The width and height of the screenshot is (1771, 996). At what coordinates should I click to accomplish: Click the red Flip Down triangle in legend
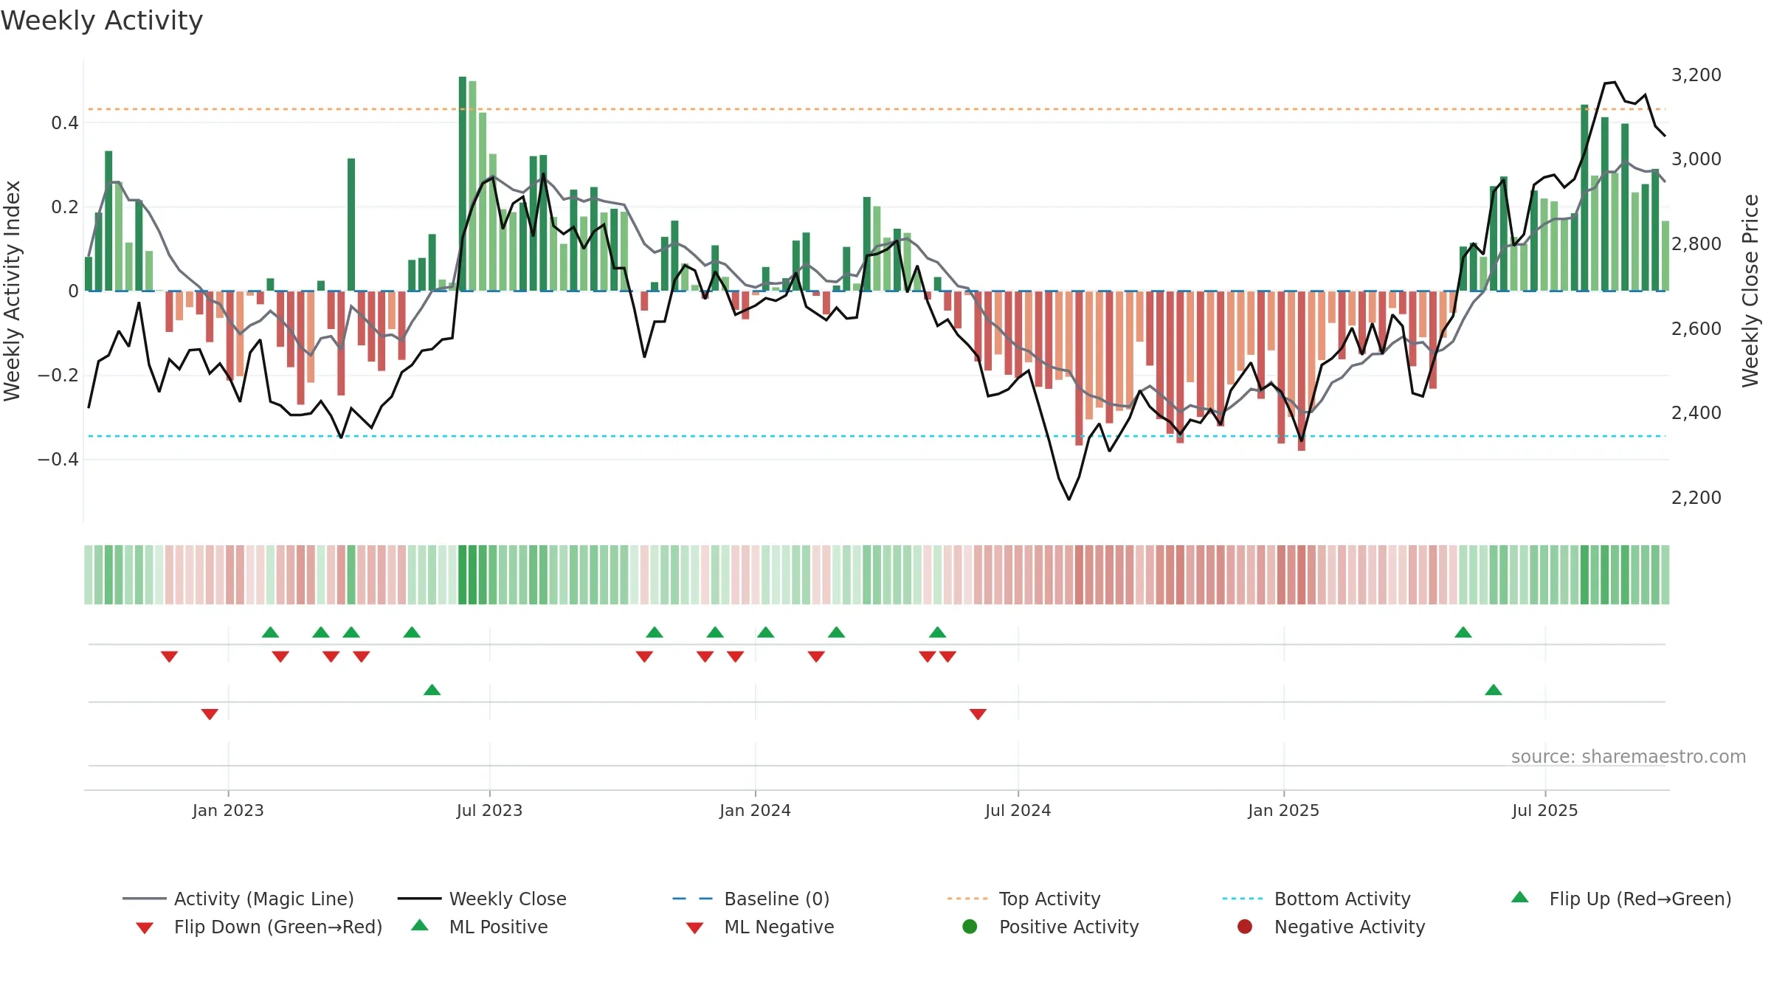point(145,928)
